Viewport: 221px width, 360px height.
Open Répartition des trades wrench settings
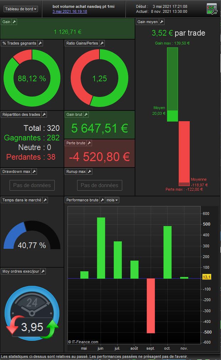tap(44, 114)
